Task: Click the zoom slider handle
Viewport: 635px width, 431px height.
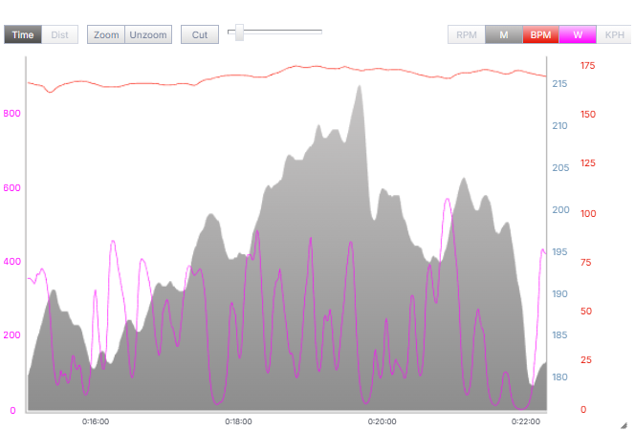Action: click(x=239, y=34)
